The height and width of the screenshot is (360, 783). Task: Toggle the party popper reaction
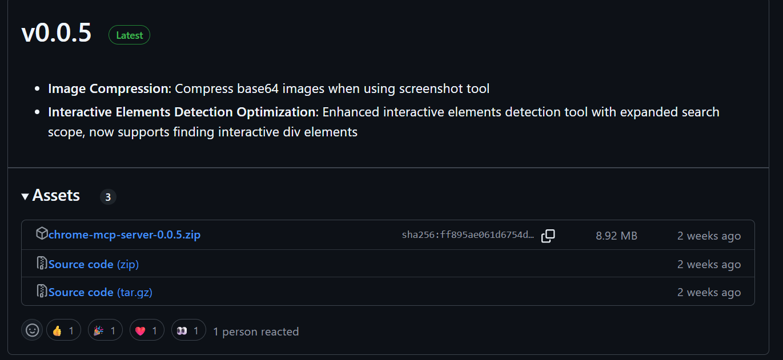tap(105, 330)
